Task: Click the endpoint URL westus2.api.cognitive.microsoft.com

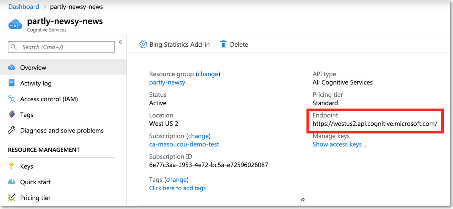Action: (375, 124)
